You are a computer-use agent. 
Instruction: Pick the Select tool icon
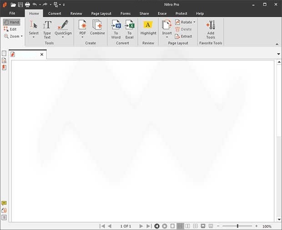(34, 25)
